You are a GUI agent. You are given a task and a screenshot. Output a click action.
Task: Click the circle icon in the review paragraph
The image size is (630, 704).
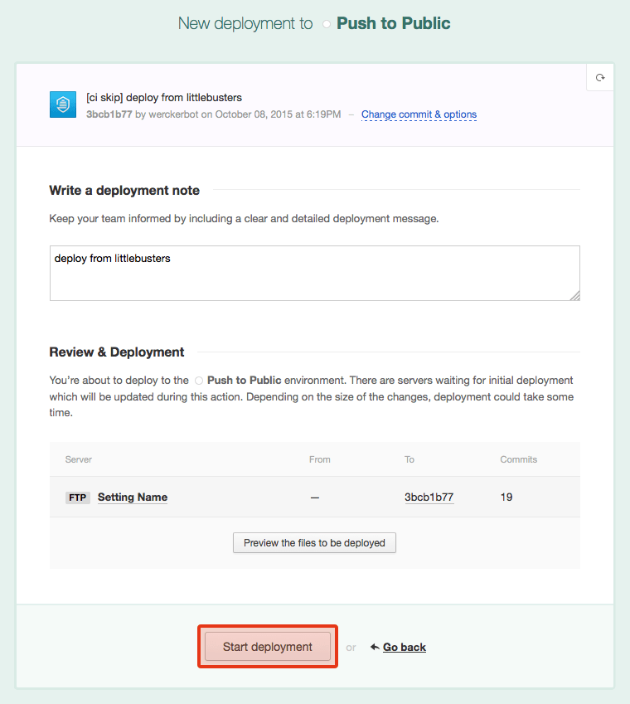point(198,381)
